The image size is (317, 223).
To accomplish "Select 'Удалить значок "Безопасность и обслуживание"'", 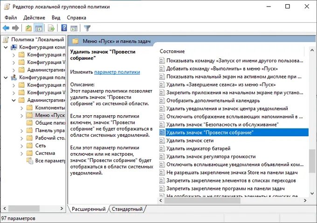I will click(222, 125).
